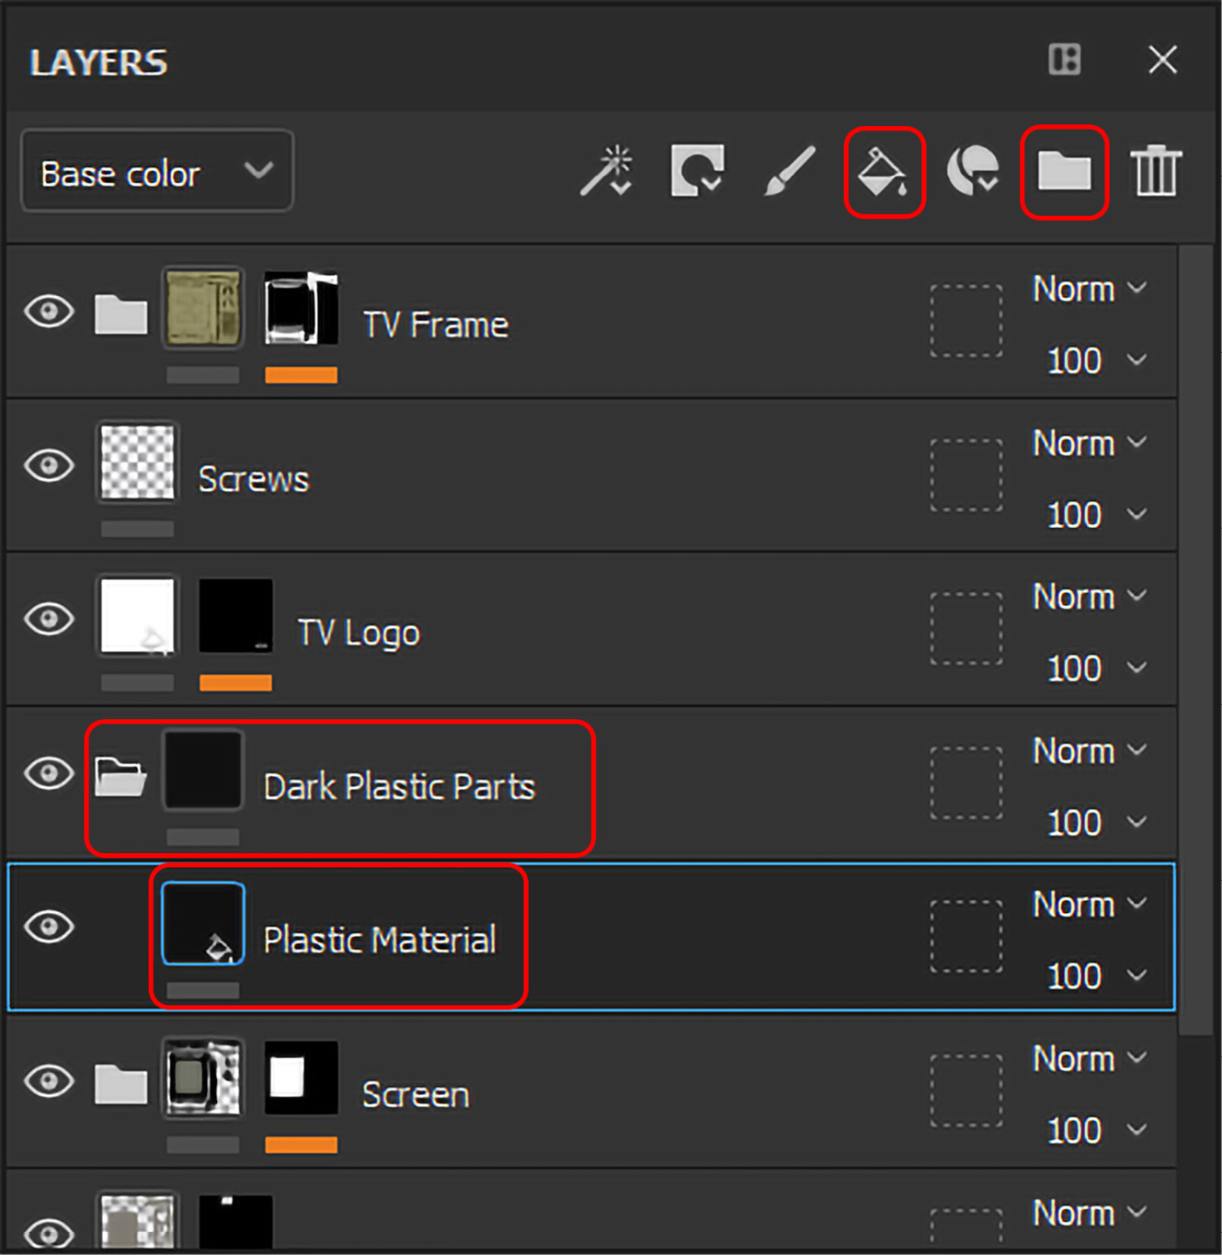Select the TV Frame layer name
The width and height of the screenshot is (1222, 1255).
436,325
